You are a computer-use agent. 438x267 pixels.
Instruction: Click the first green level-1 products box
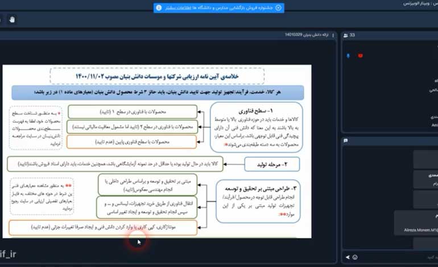click(132, 111)
